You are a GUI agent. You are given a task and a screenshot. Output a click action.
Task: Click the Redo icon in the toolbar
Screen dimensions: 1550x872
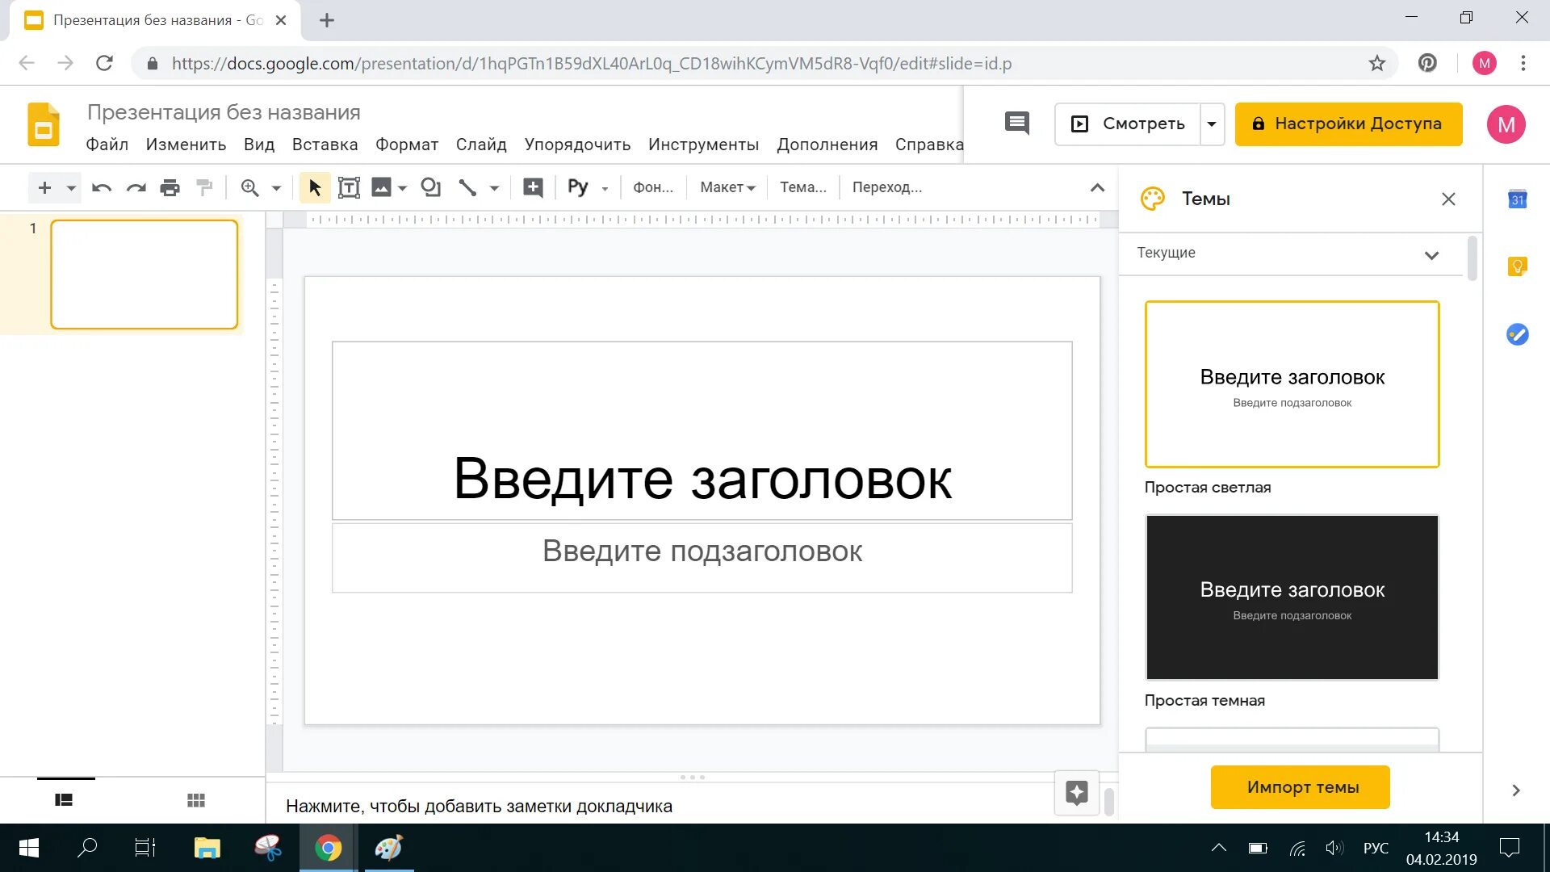pyautogui.click(x=135, y=187)
